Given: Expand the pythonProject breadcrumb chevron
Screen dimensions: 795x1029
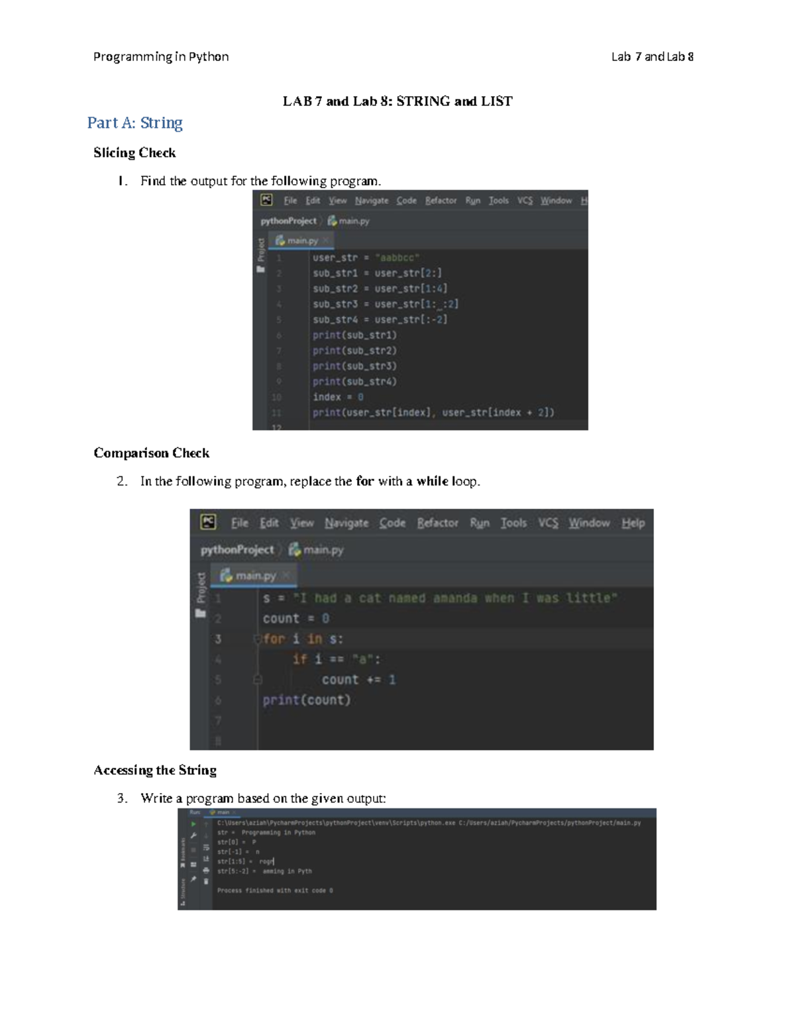Looking at the screenshot, I should pyautogui.click(x=281, y=549).
